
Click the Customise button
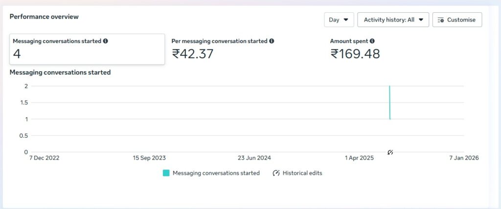[x=457, y=20]
